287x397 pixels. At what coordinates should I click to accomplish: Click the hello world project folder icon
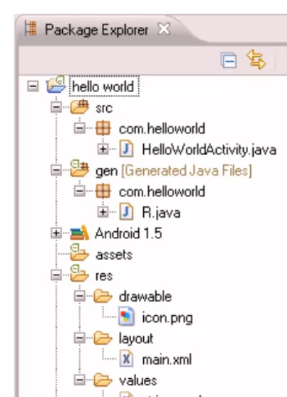click(56, 84)
